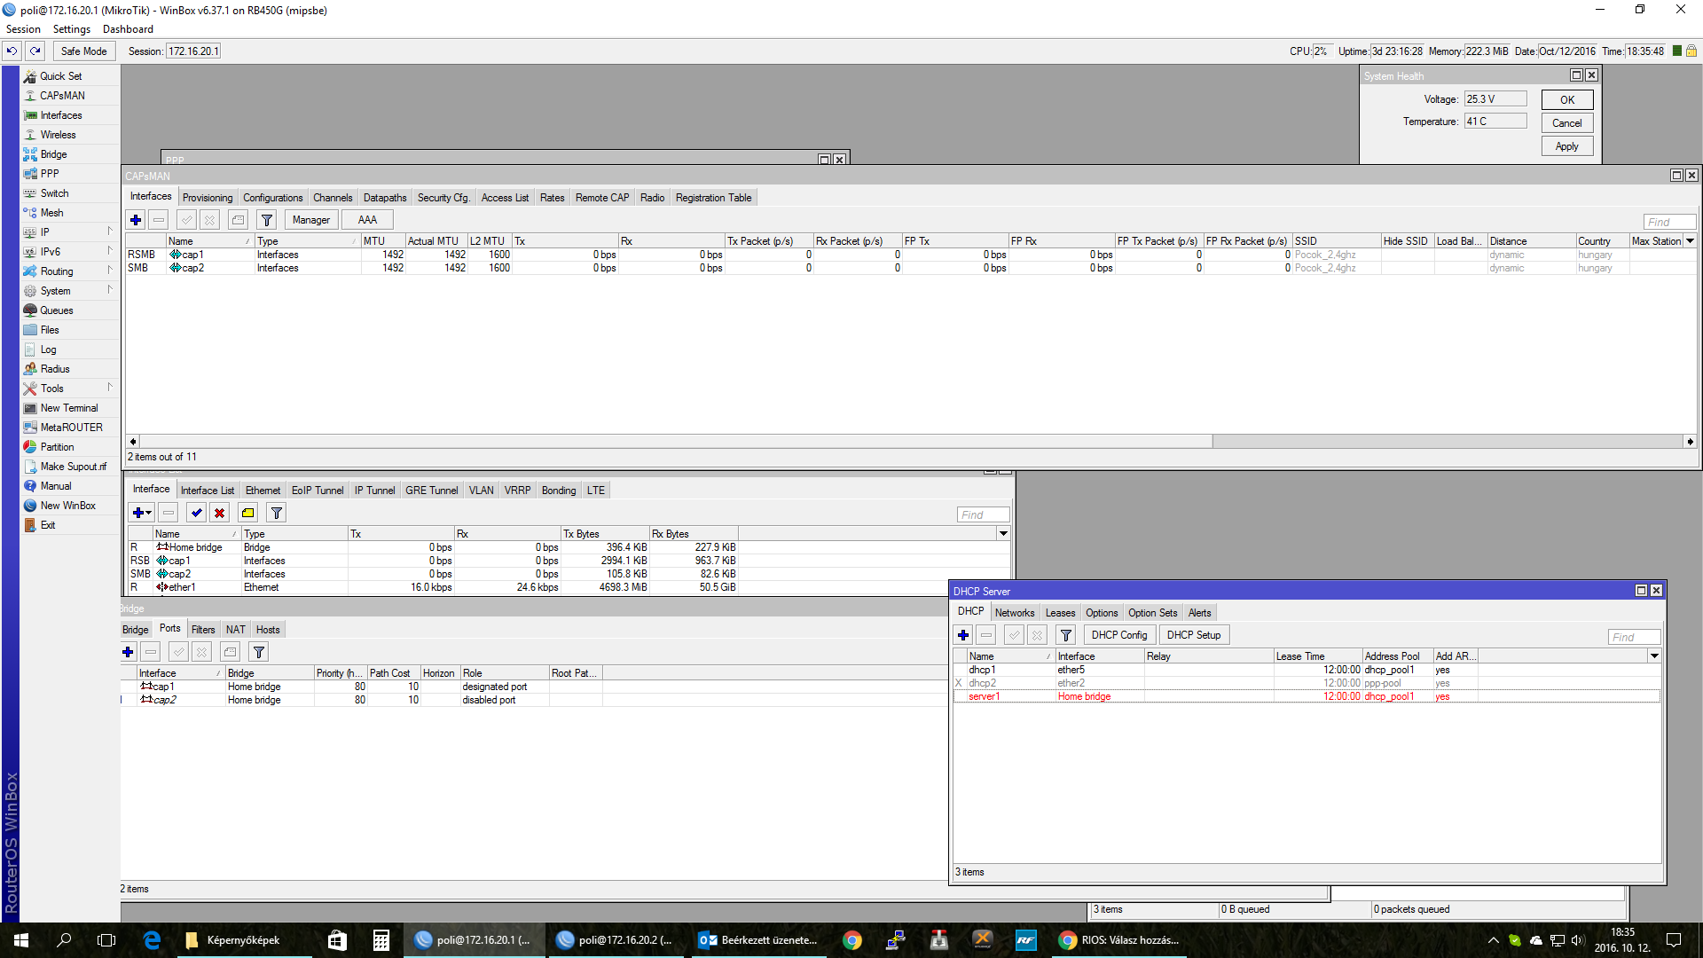The image size is (1703, 958).
Task: Open Chrome from the Windows taskbar
Action: (851, 940)
